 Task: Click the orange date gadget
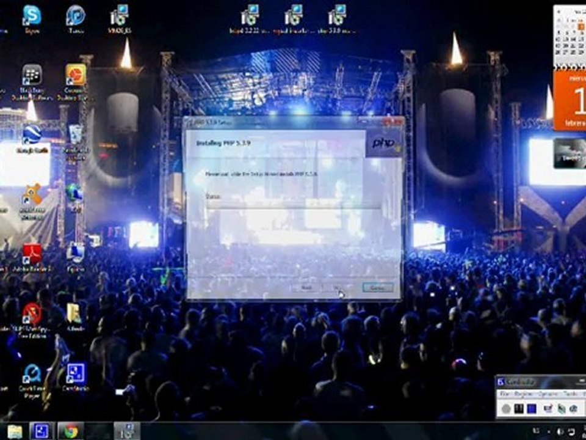570,100
